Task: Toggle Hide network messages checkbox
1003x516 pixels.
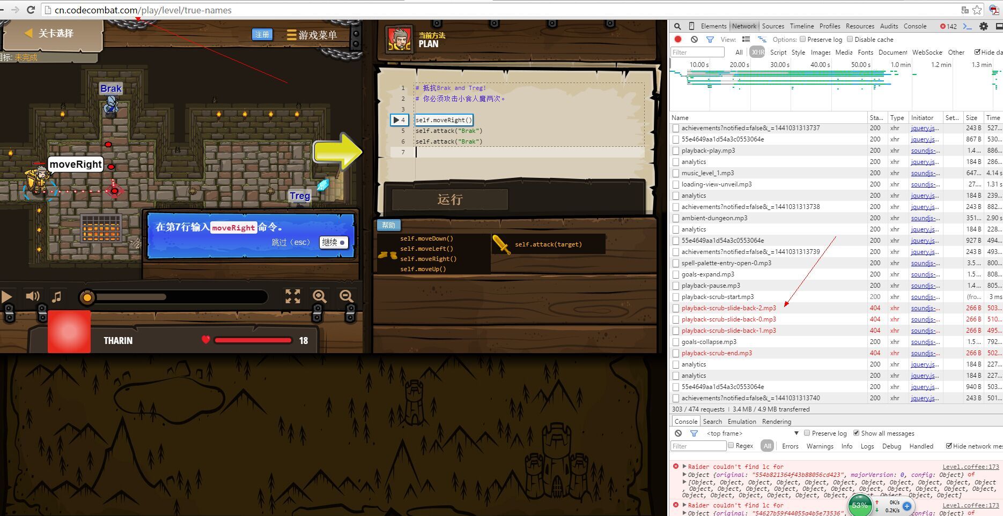Action: click(x=949, y=446)
